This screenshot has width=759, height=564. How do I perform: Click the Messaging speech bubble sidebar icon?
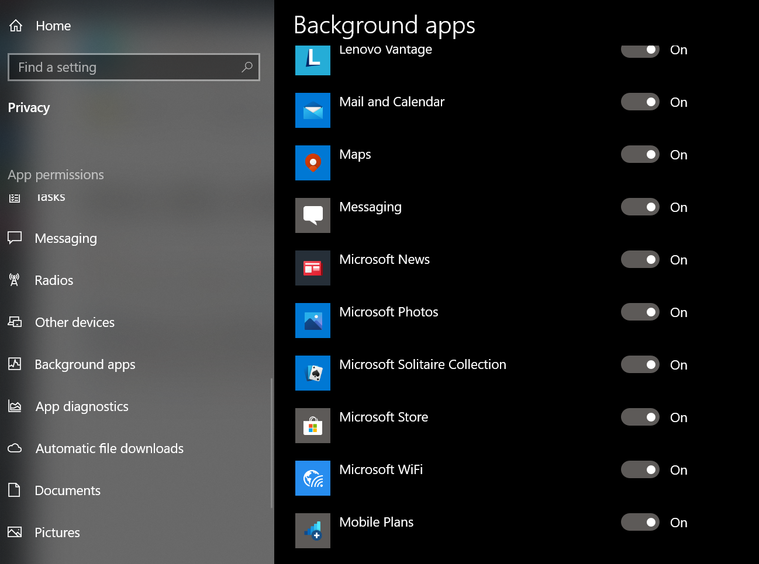15,238
